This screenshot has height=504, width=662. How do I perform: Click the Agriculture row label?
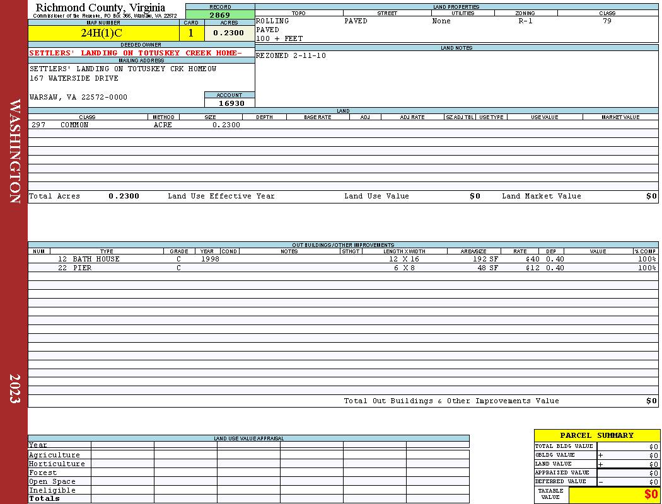pos(54,455)
